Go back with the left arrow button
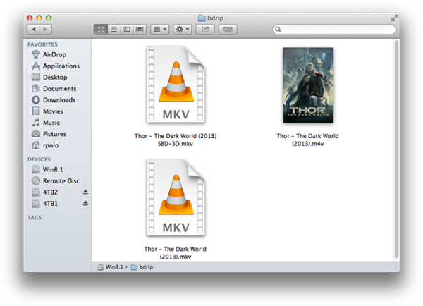This screenshot has height=306, width=423. coord(33,29)
